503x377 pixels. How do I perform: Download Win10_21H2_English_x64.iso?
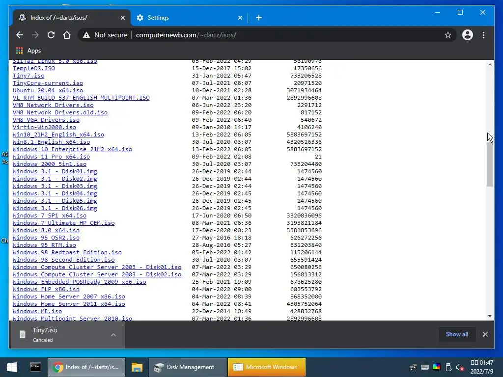coord(58,135)
